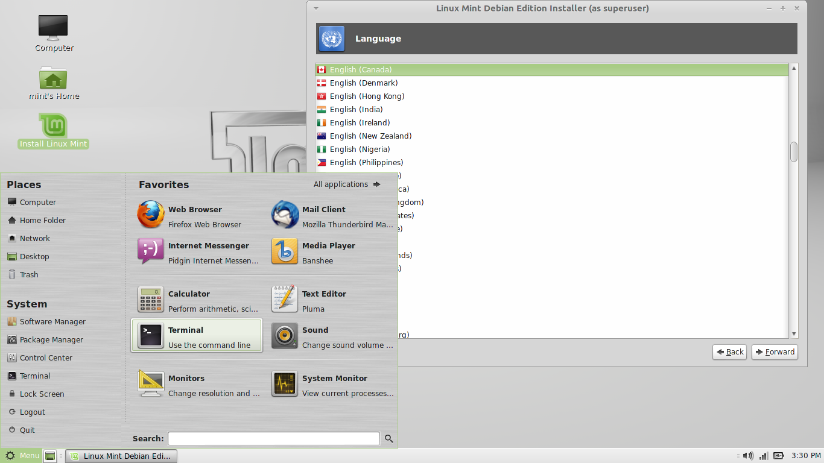Choose Quit from menu

21,430
